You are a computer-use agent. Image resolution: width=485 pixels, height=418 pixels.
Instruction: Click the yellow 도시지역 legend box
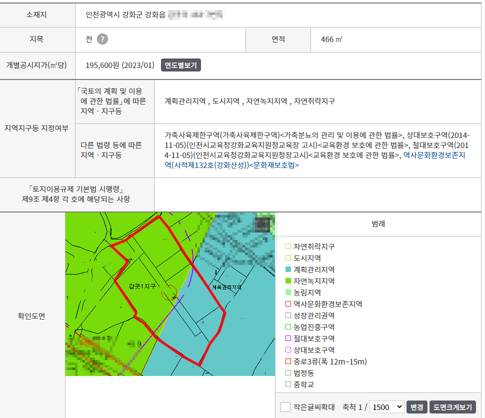pos(288,258)
